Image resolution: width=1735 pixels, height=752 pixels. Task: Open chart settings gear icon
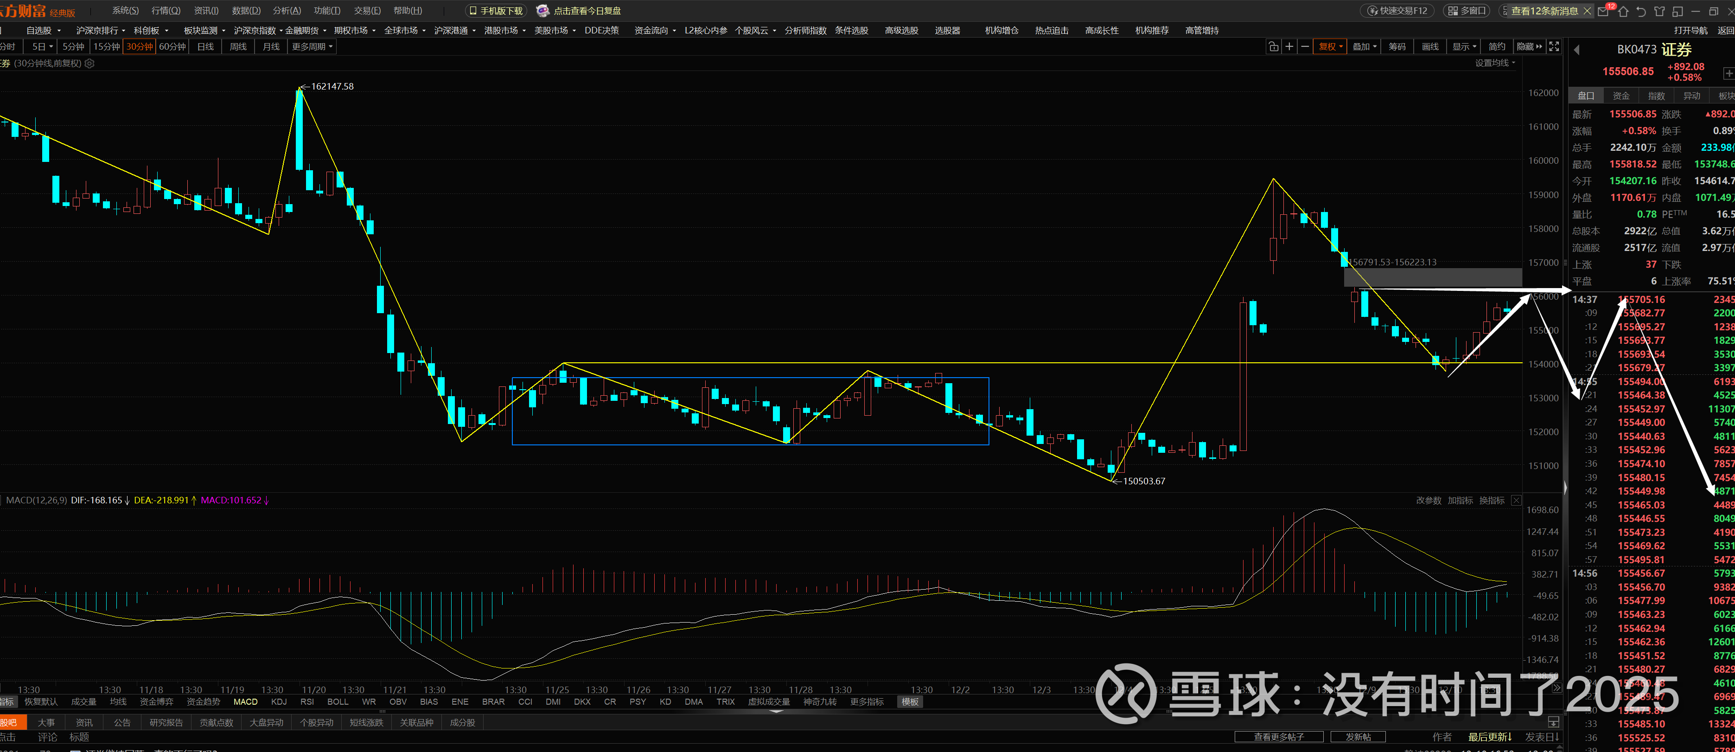click(x=89, y=64)
